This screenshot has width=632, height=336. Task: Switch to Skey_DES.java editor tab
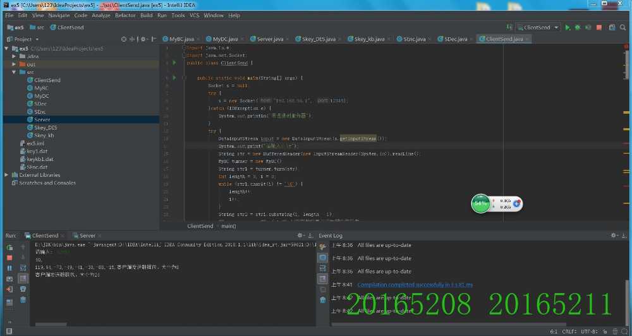(319, 39)
